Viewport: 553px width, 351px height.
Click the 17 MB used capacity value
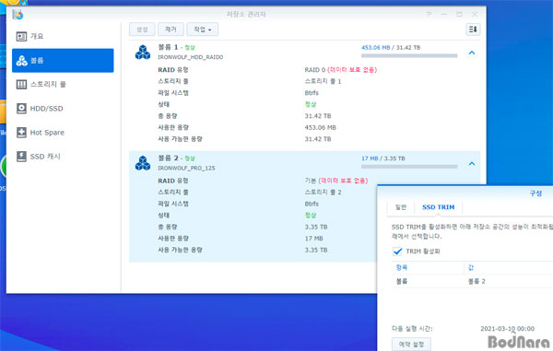point(314,239)
